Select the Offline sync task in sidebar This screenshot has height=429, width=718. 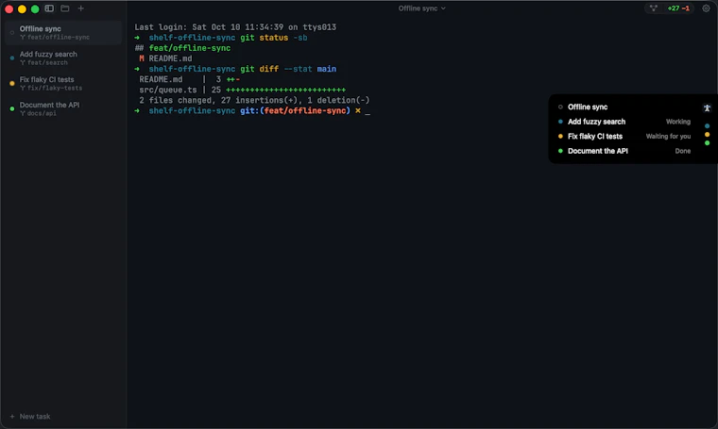[x=63, y=32]
